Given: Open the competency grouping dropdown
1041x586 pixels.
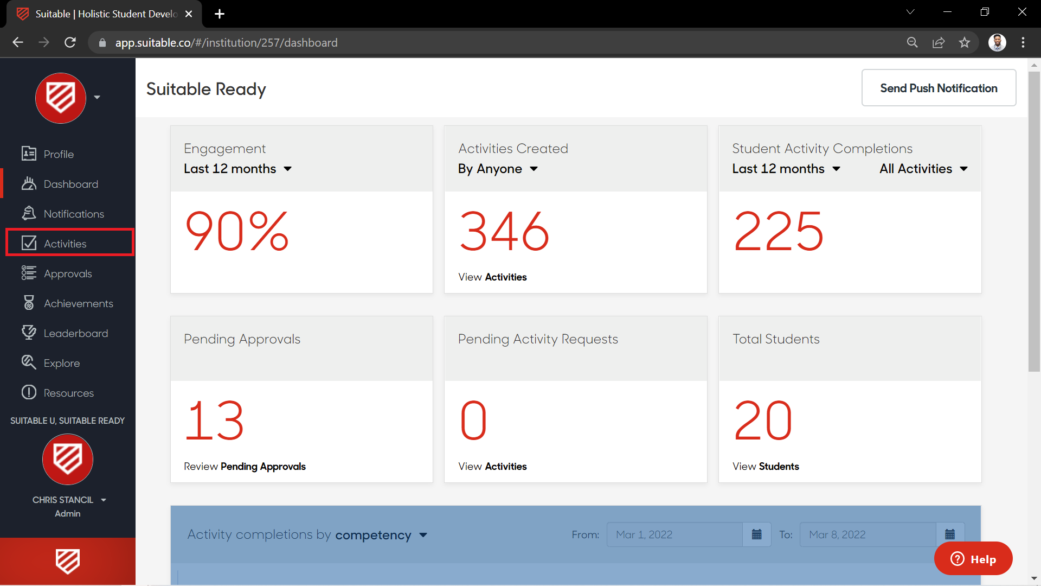Looking at the screenshot, I should (381, 535).
